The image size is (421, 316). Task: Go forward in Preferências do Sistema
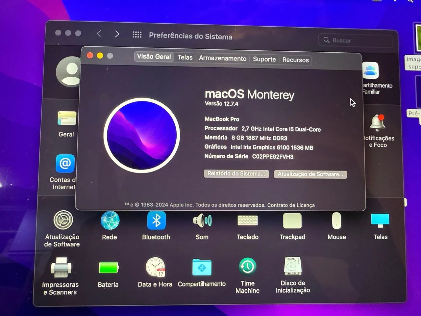pos(117,34)
